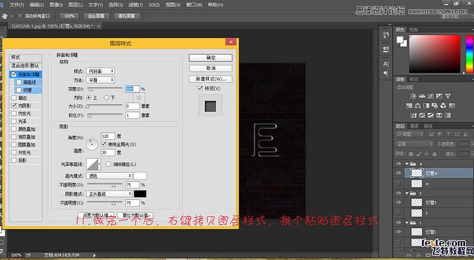474x260 pixels.
Task: Open the 滤镜(T) menu
Action: tap(135, 5)
